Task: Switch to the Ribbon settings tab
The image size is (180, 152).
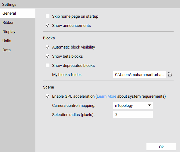Action: (18, 22)
